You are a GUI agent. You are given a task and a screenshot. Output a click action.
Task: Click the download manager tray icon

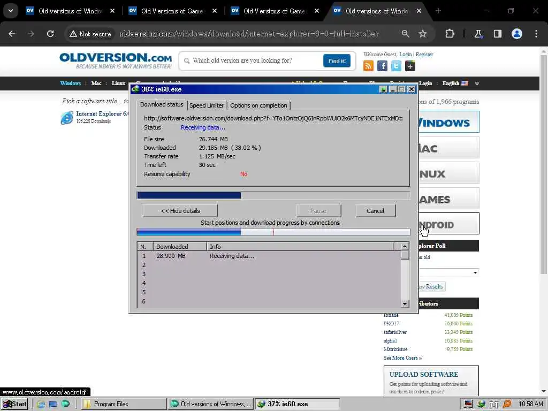(x=481, y=404)
